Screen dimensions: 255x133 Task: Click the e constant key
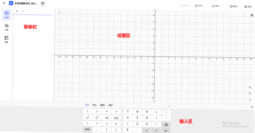click(x=116, y=112)
